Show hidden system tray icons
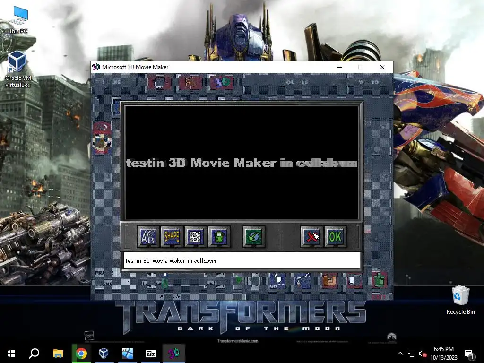Viewport: 484px width, 363px height. [400, 354]
